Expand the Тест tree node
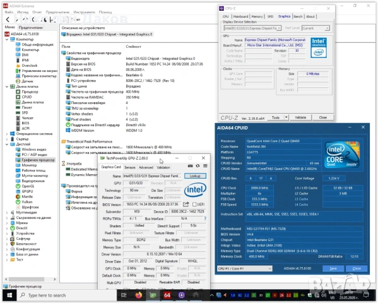378x303 pixels. click(x=7, y=260)
